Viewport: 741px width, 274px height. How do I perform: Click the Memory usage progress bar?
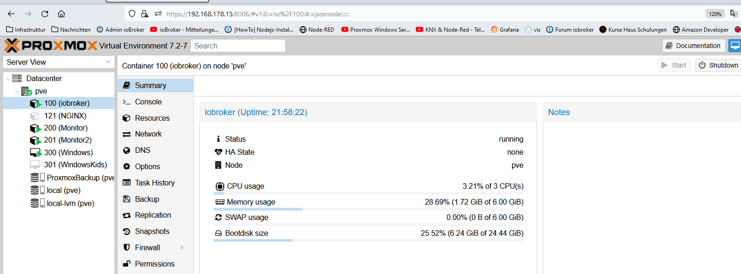pos(369,209)
